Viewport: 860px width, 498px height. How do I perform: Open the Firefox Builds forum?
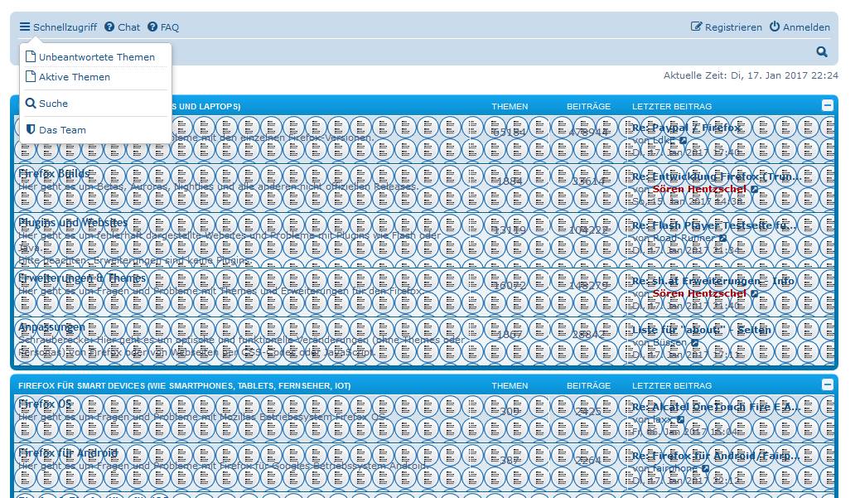tap(54, 174)
